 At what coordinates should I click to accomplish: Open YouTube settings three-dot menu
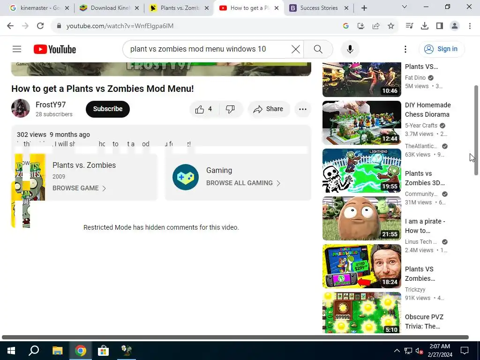tap(405, 49)
